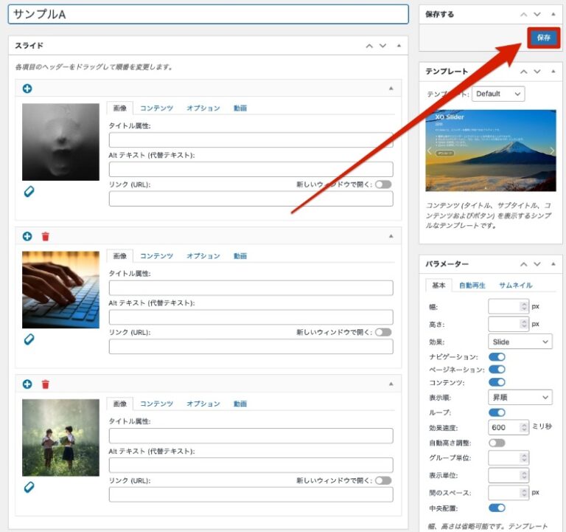
Task: Click the eraser icon under the children image
Action: pyautogui.click(x=29, y=487)
